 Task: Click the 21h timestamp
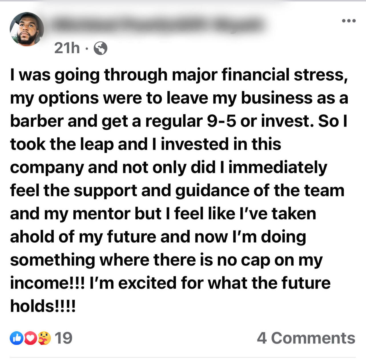click(x=68, y=49)
